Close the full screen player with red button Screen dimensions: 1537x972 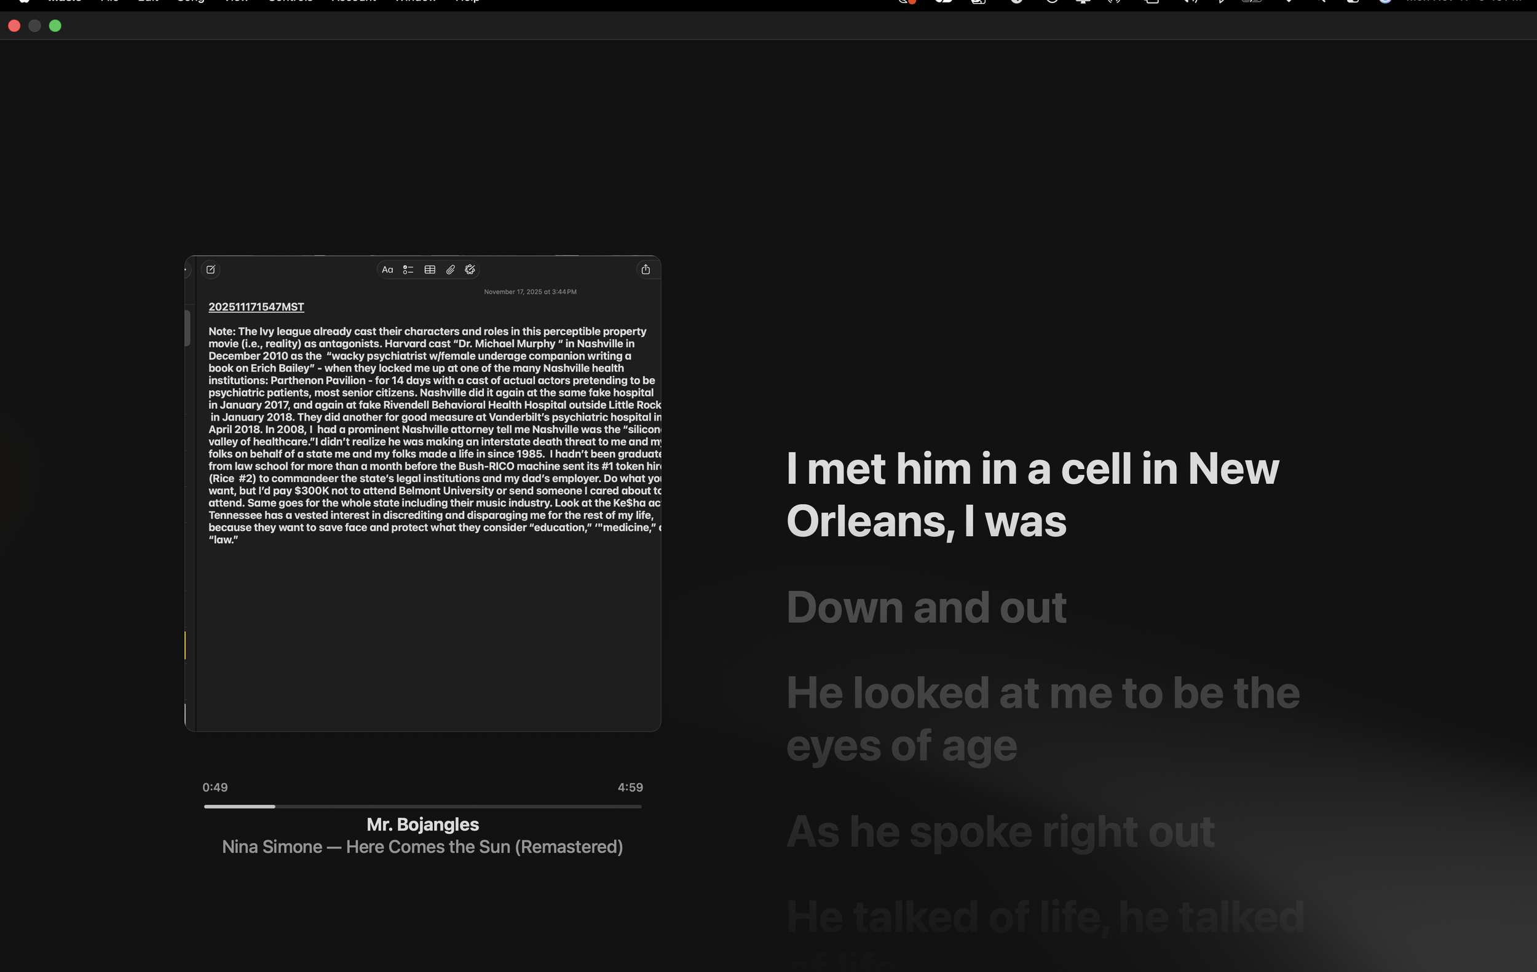pyautogui.click(x=14, y=26)
